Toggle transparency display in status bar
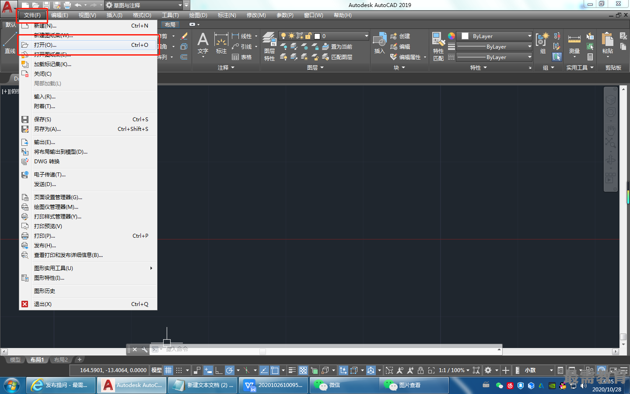This screenshot has height=394, width=630. pos(303,370)
